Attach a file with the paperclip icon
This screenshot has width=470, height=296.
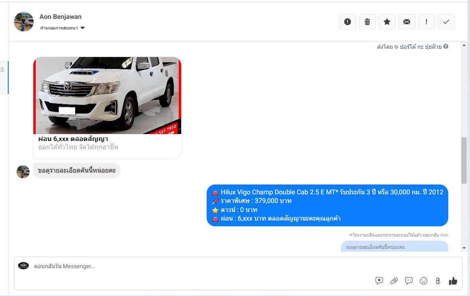(394, 281)
